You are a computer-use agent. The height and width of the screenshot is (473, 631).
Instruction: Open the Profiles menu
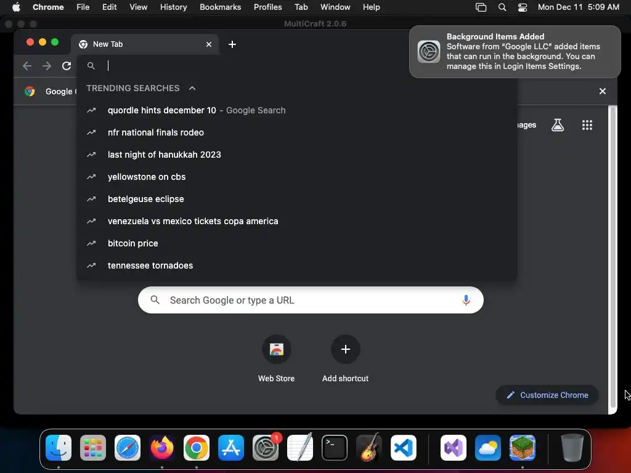tap(267, 7)
